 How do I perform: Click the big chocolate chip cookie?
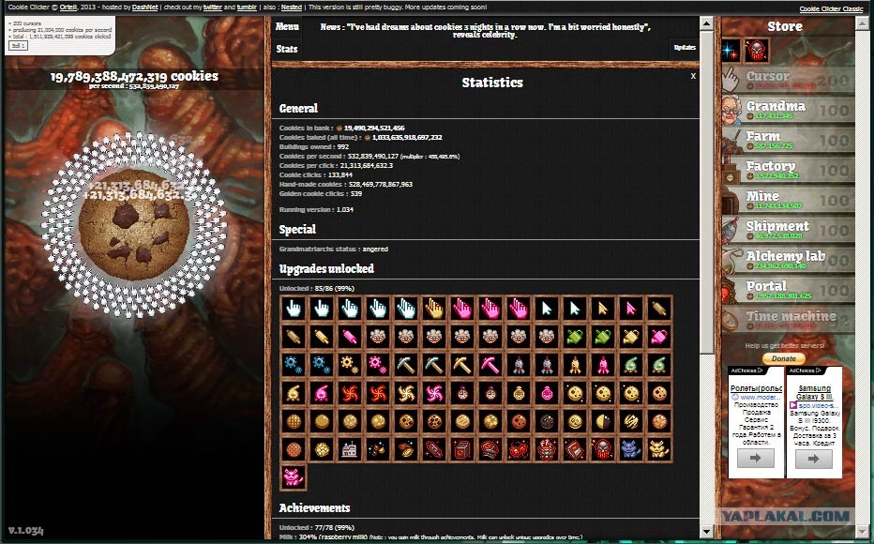click(134, 224)
